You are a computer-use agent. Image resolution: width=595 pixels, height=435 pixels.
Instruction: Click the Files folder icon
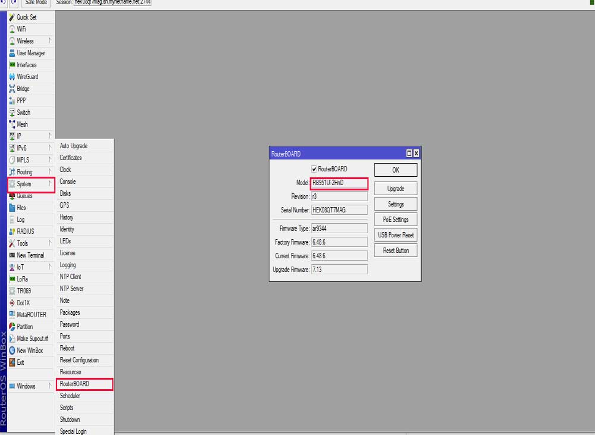(12, 208)
